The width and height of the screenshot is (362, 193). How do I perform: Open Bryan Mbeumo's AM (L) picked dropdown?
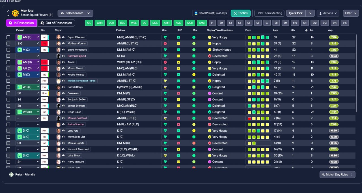pos(28,37)
